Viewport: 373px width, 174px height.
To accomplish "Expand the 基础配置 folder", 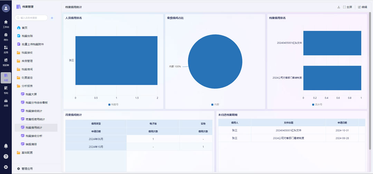I will pos(27,152).
